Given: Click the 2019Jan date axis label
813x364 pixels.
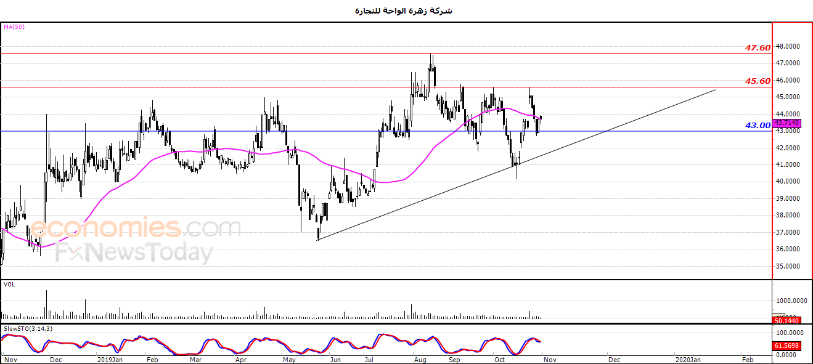Looking at the screenshot, I should pos(110,358).
